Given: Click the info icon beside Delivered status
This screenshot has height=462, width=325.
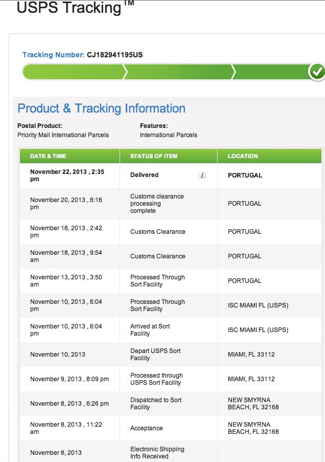Looking at the screenshot, I should tap(202, 175).
